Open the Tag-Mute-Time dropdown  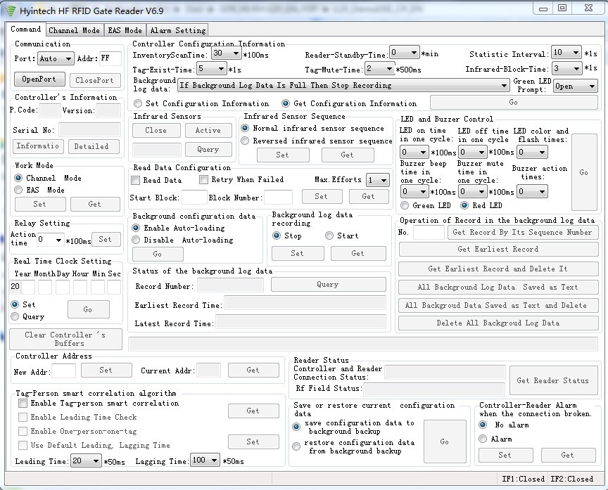point(379,69)
